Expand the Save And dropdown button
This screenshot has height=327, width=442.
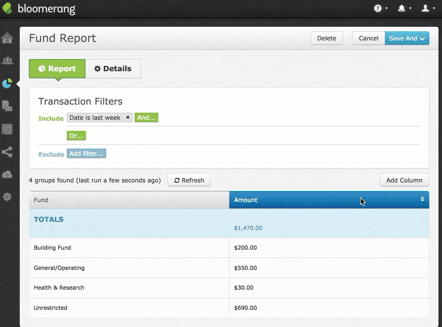click(x=407, y=38)
